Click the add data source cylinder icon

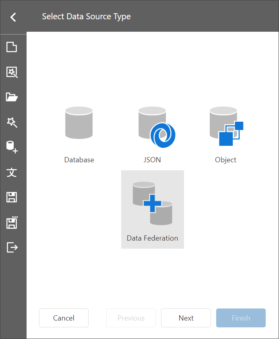[x=12, y=147]
